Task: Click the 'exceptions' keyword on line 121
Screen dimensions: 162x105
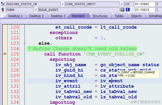Action: [64, 33]
